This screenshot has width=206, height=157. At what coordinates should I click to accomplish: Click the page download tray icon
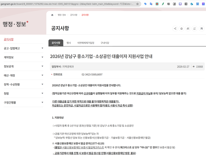pos(194,28)
